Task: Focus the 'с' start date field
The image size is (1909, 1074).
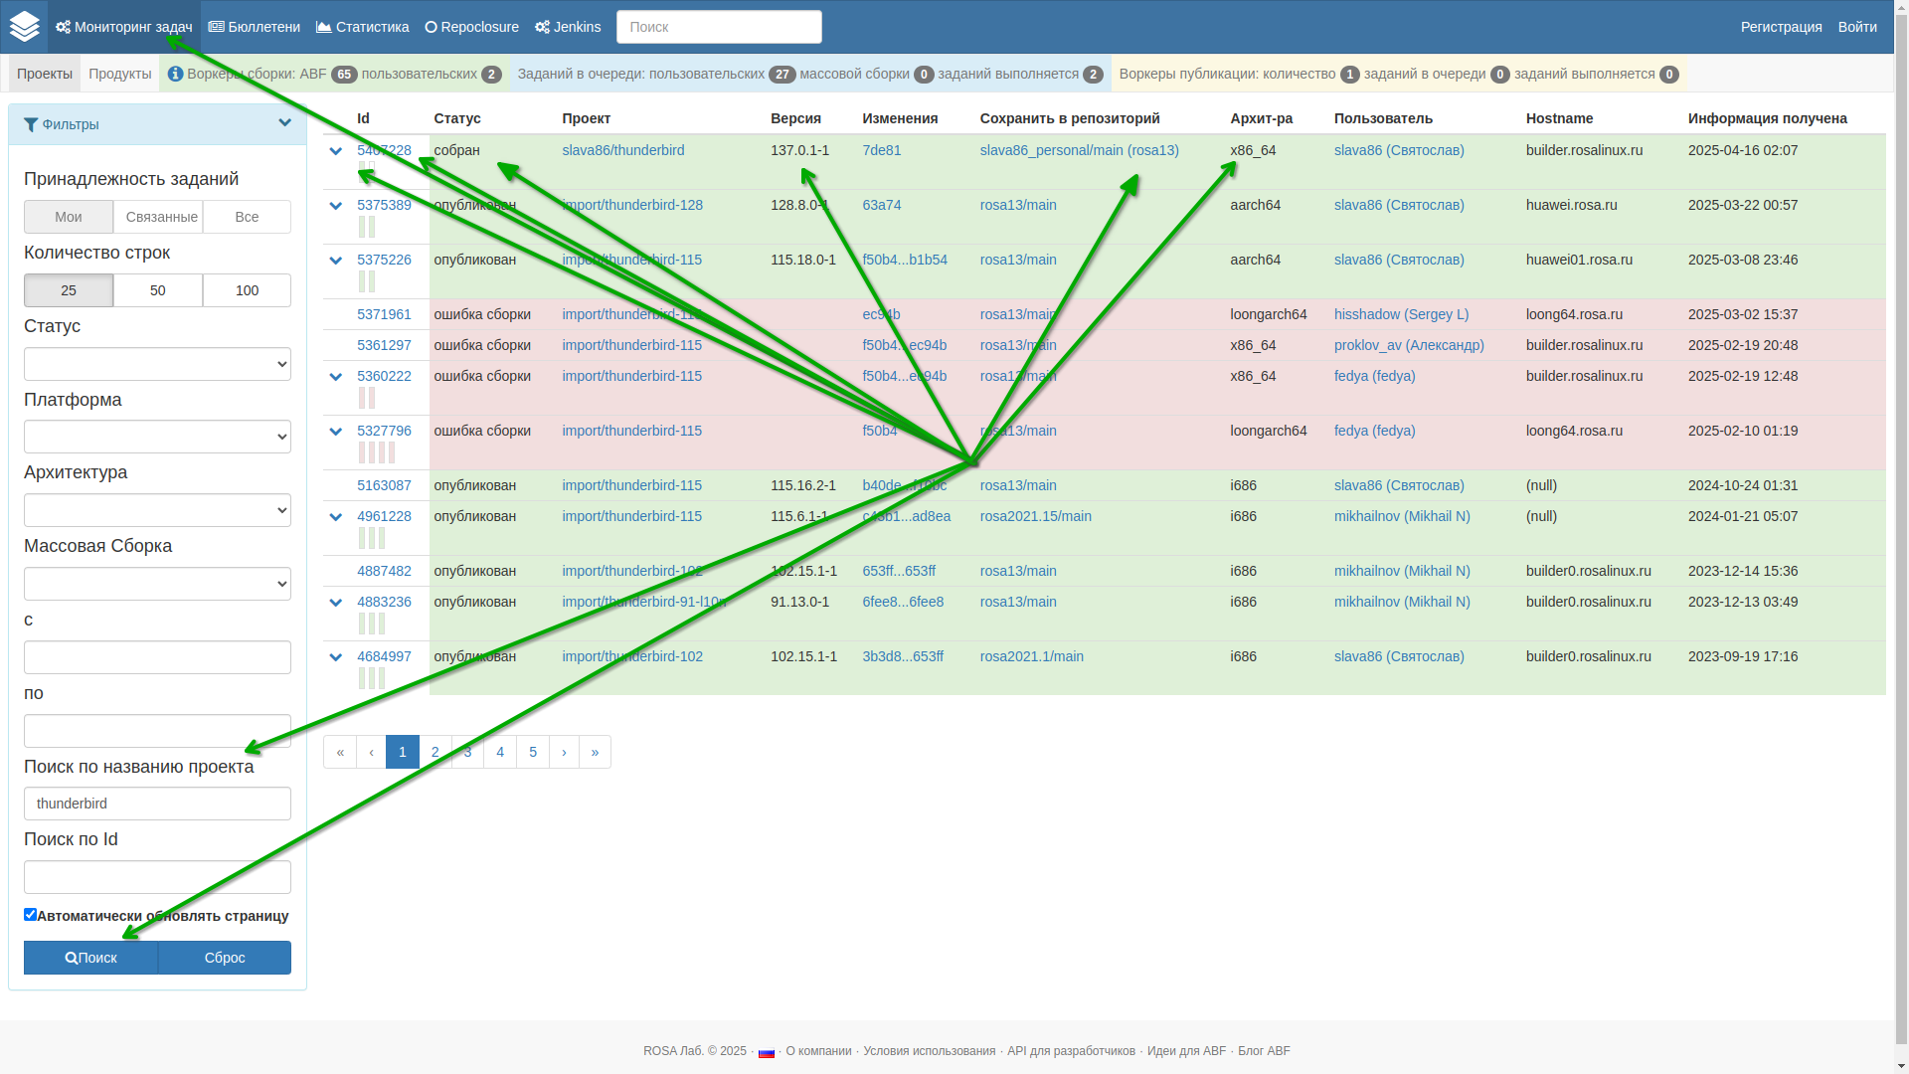Action: 157,657
